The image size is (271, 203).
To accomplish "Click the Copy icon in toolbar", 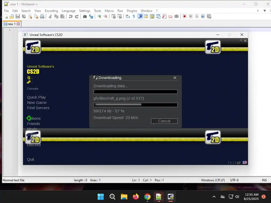I will click(56, 16).
